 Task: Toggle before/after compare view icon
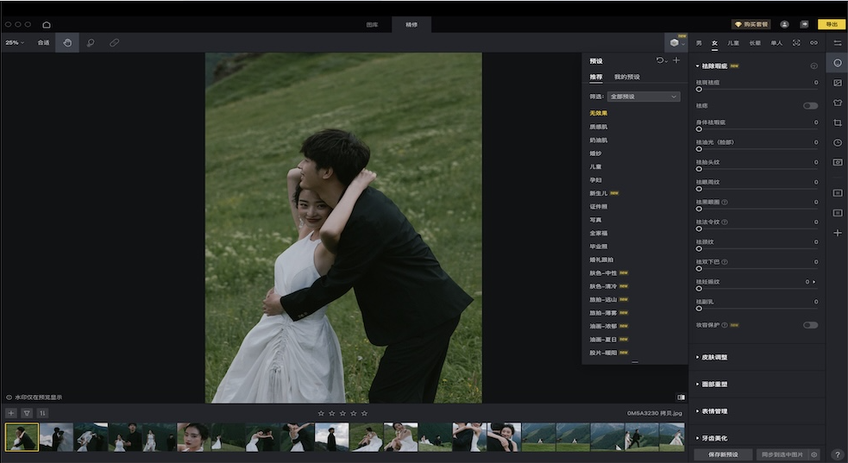pos(681,397)
